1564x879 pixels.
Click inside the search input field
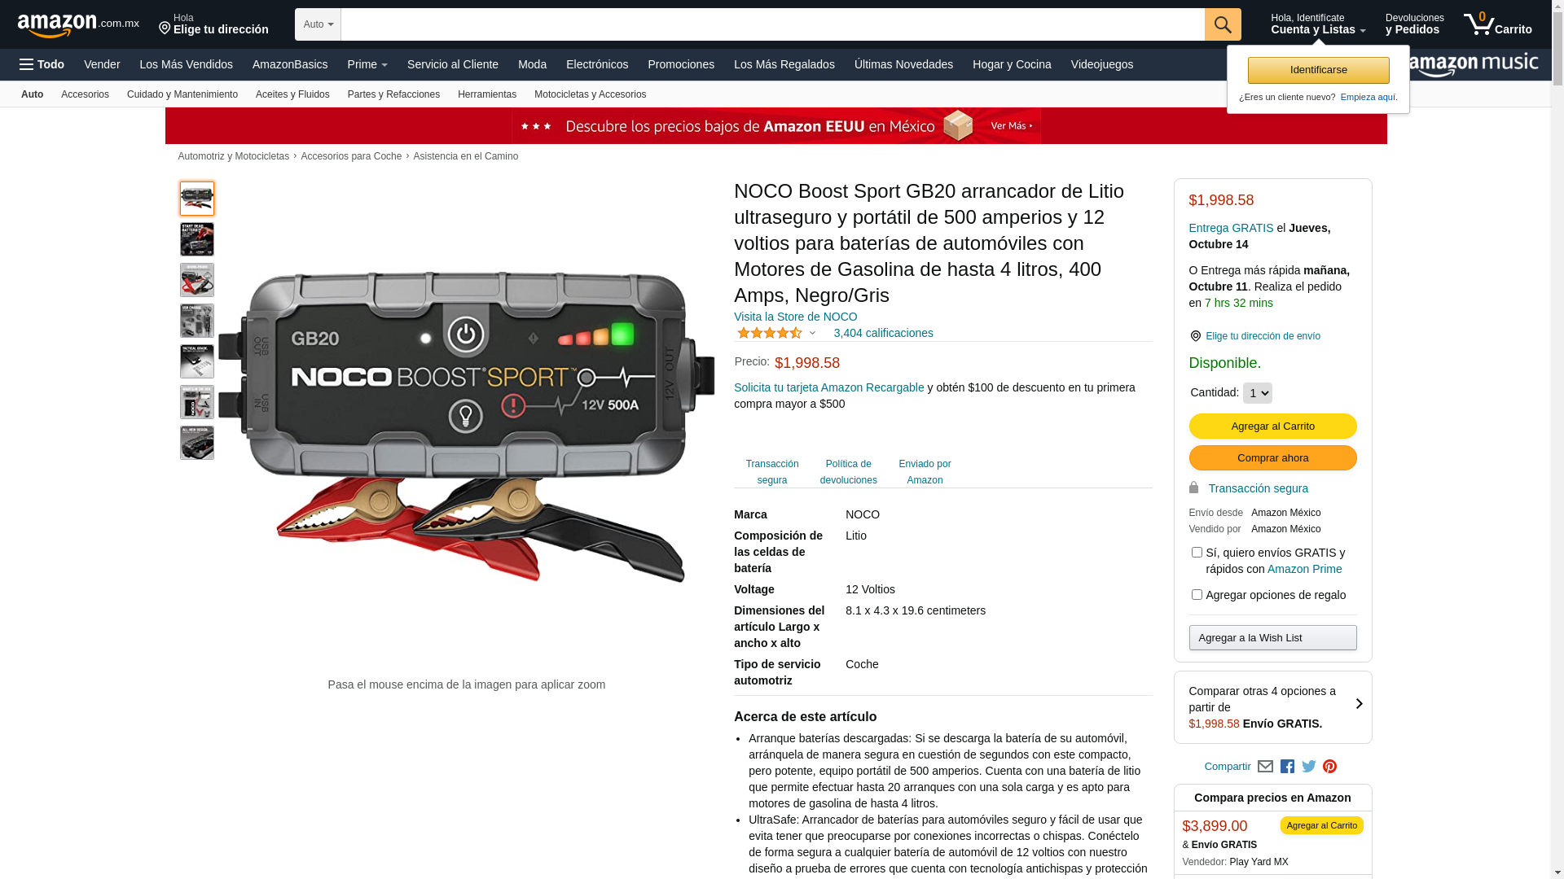coord(772,24)
